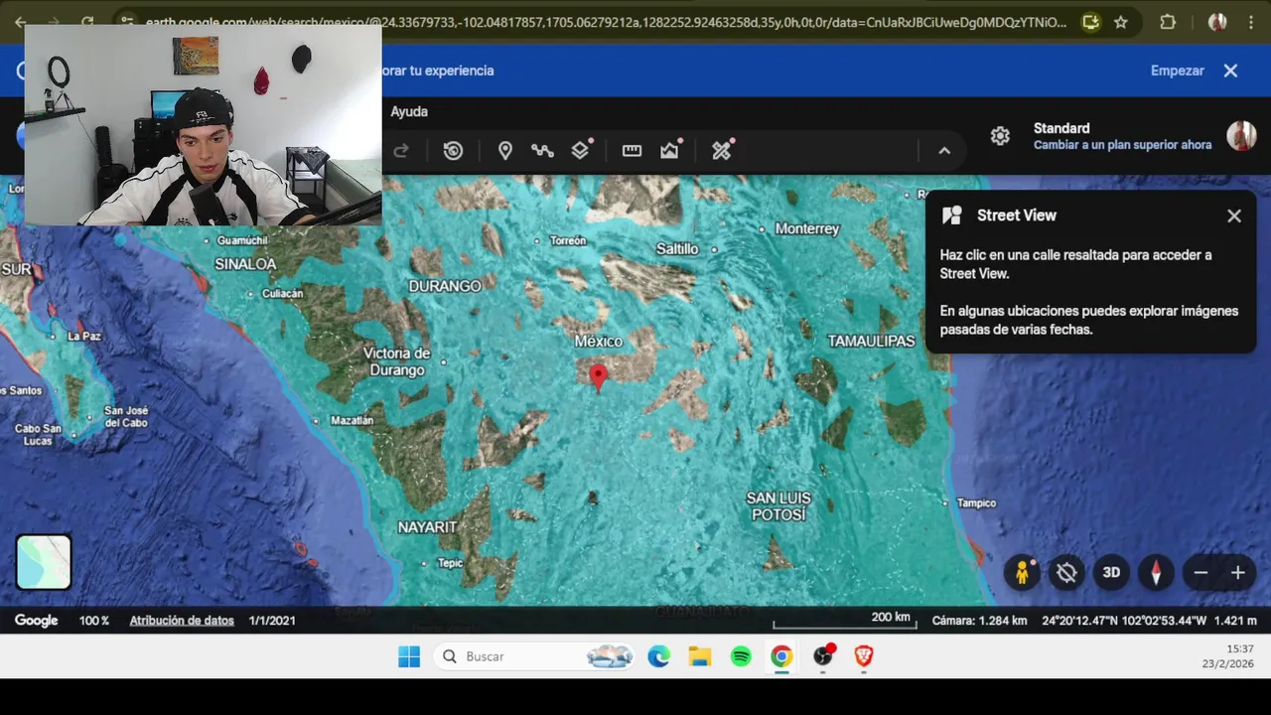Open Microsoft Edge from the taskbar
Image resolution: width=1271 pixels, height=715 pixels.
pos(659,656)
